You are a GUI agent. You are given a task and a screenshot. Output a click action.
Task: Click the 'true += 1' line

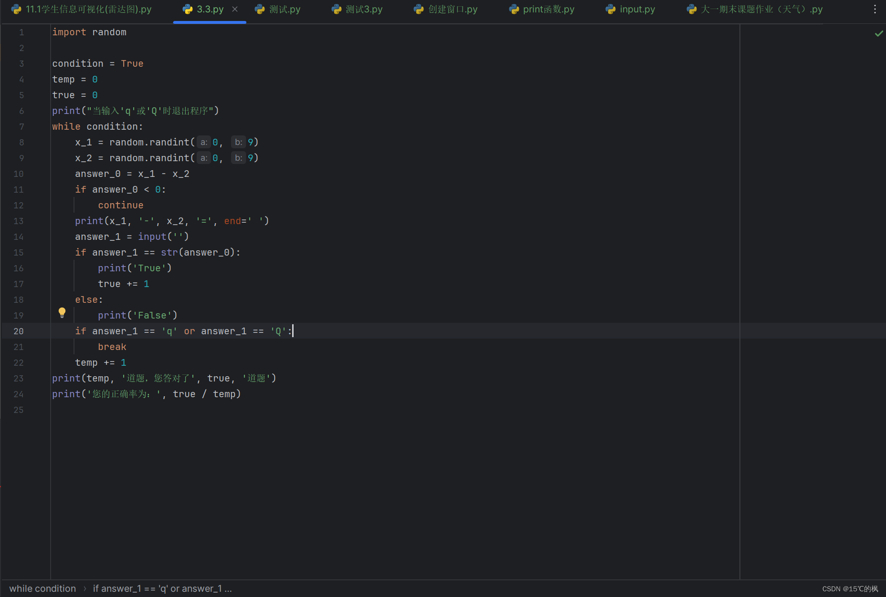point(124,284)
